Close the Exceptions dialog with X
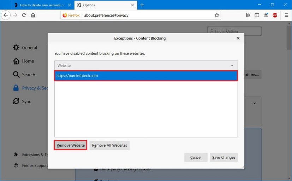This screenshot has height=181, width=292. 238,38
